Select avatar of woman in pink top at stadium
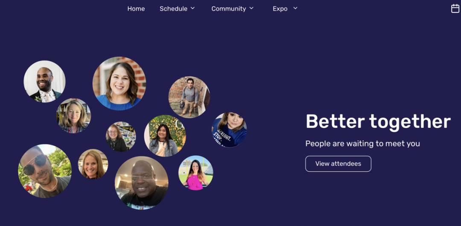This screenshot has width=461, height=226. (196, 173)
